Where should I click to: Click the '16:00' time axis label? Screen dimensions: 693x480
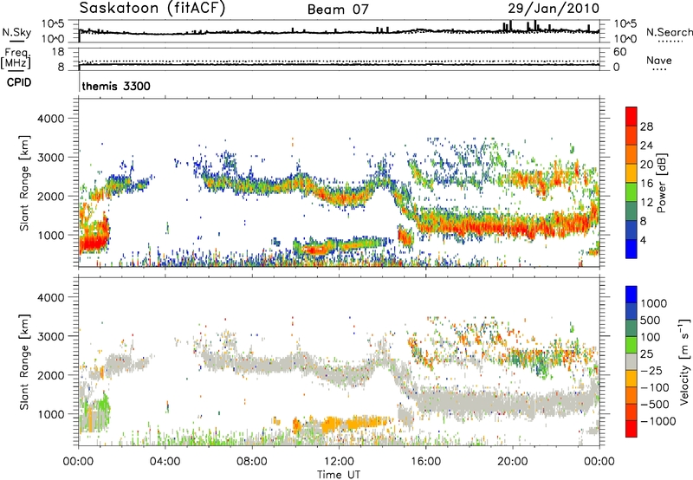pyautogui.click(x=425, y=462)
